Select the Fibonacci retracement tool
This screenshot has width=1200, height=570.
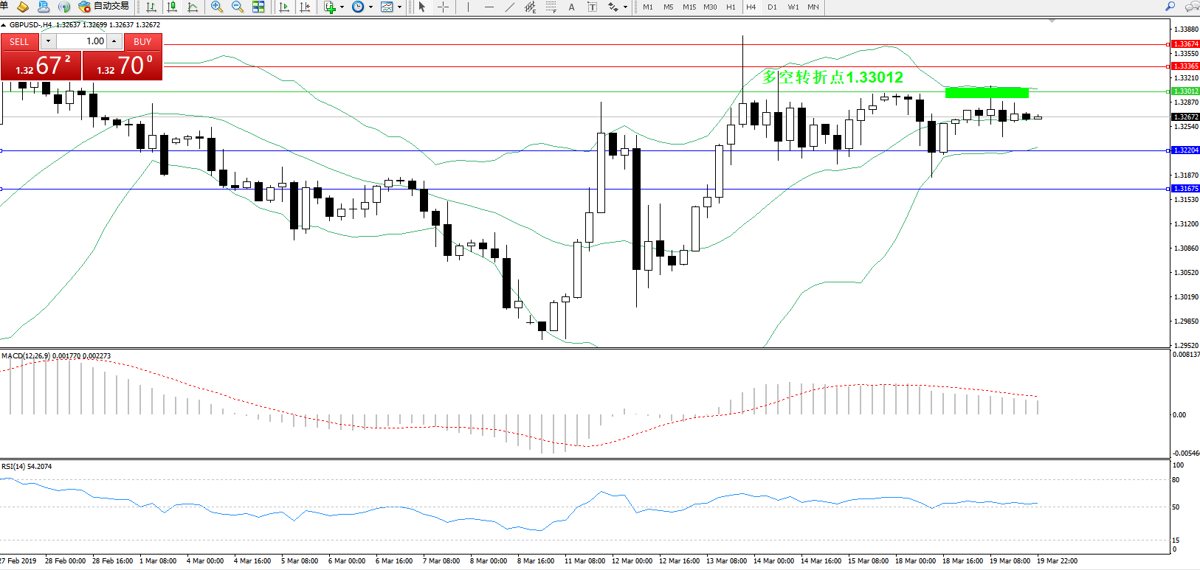click(551, 7)
